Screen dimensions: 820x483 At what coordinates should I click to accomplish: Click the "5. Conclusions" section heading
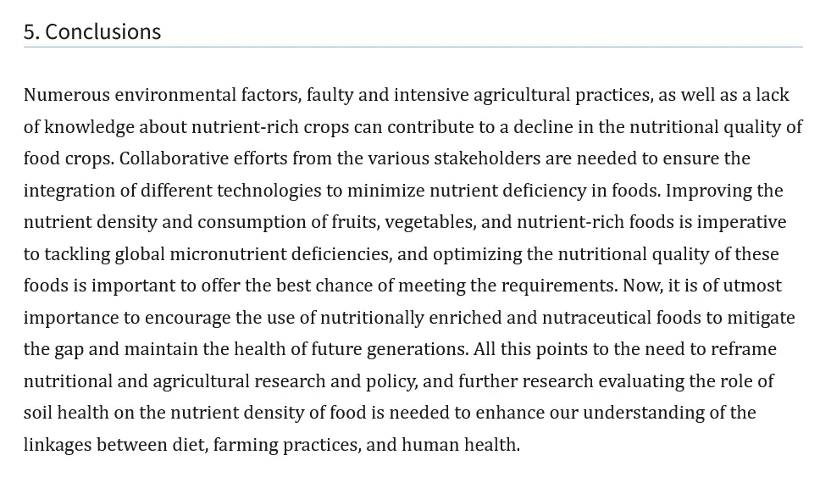[92, 31]
